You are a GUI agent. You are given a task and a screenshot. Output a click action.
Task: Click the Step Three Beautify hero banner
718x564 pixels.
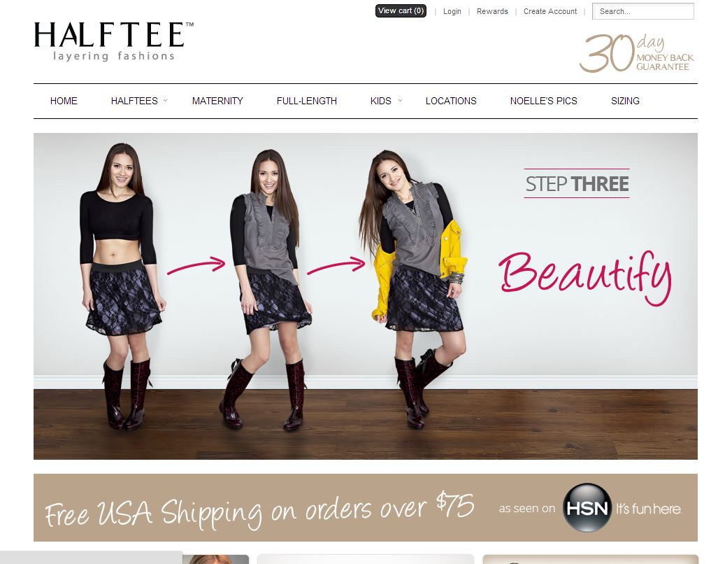pos(366,296)
